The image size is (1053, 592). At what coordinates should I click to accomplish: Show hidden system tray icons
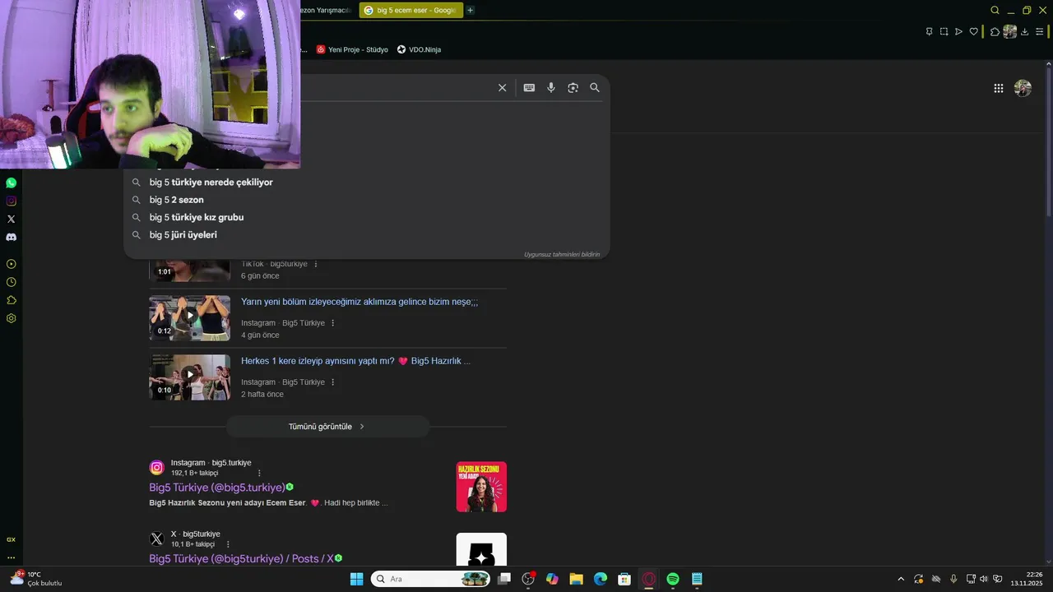(901, 579)
